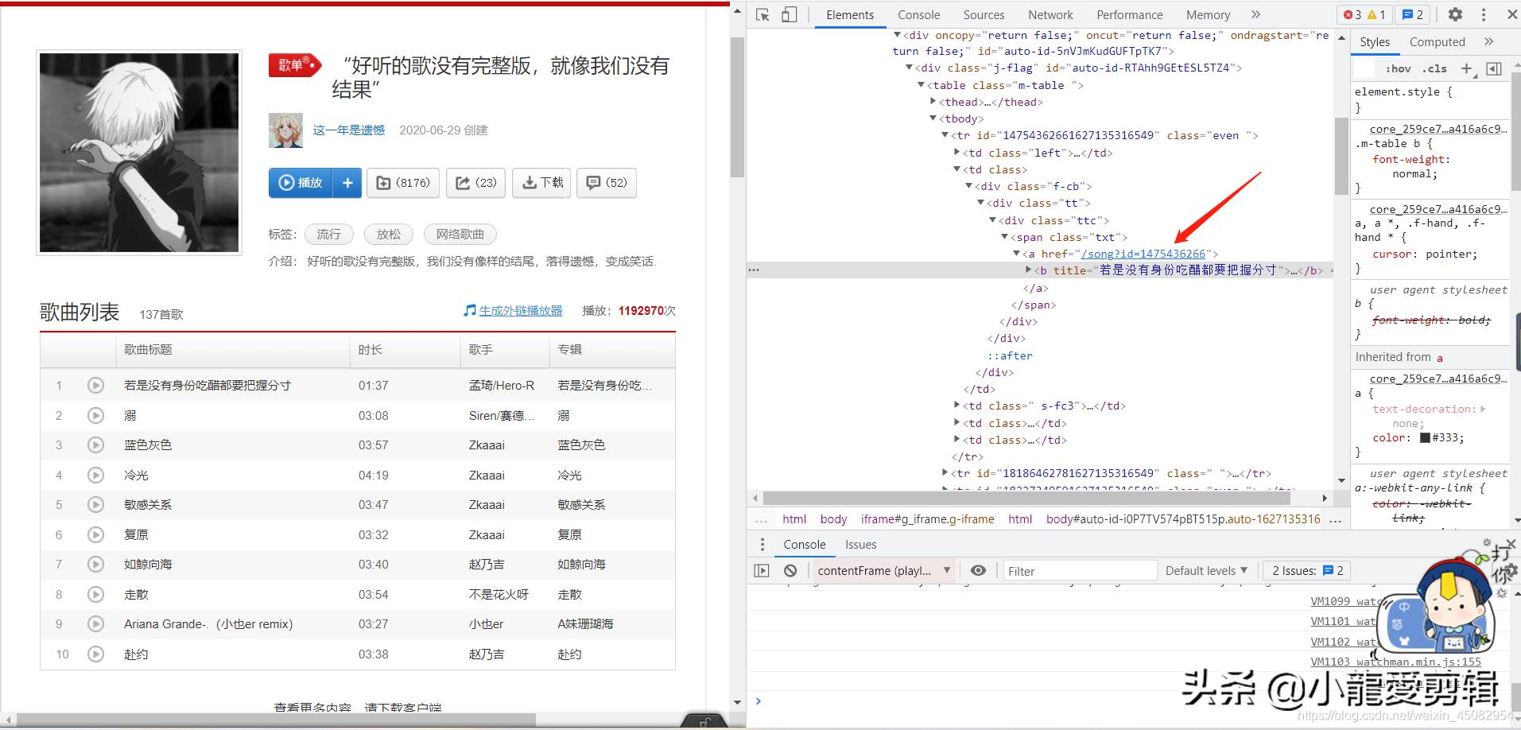Switch to the Network tab
This screenshot has height=730, width=1521.
pos(1050,14)
